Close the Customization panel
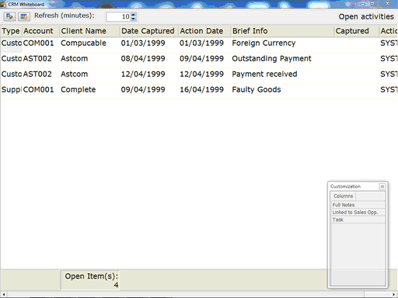This screenshot has width=398, height=298. 382,186
